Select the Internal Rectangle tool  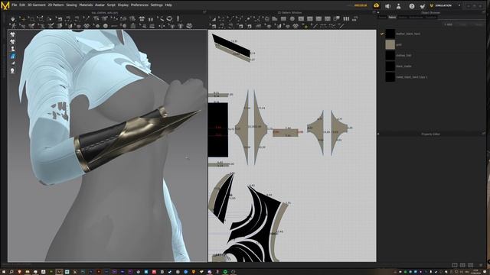301,19
